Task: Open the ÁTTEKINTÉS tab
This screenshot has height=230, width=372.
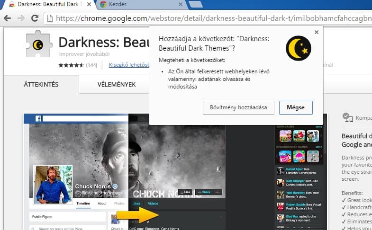Action: pos(41,84)
